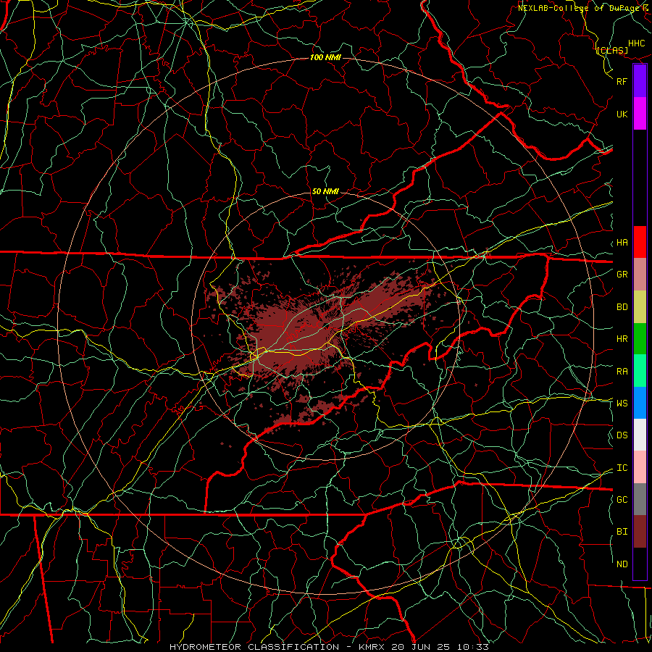Select the "GR" legend label
Viewport: 652px width, 652px height.
(x=622, y=275)
